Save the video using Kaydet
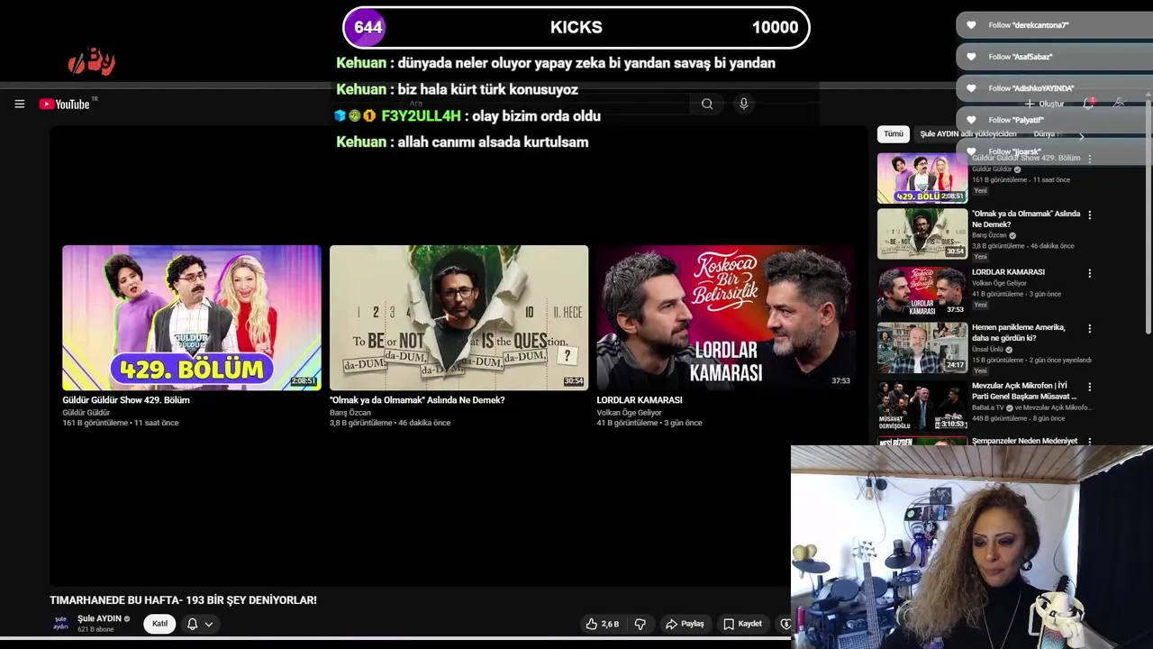The height and width of the screenshot is (649, 1153). [x=743, y=624]
